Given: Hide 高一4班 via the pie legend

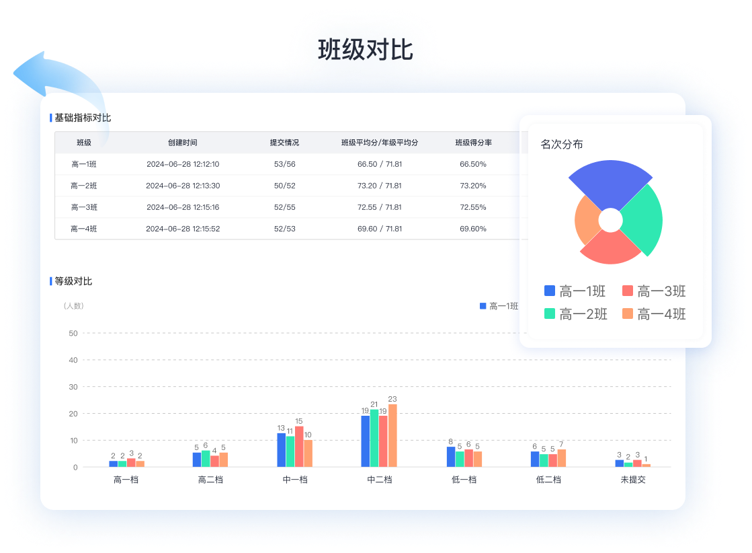Looking at the screenshot, I should pos(653,314).
